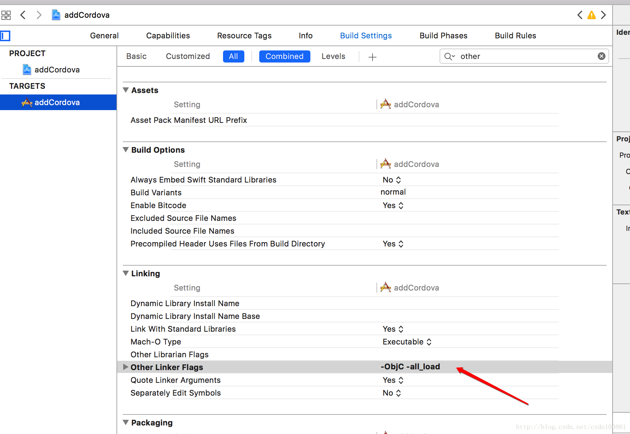Switch to Combined view

[284, 56]
